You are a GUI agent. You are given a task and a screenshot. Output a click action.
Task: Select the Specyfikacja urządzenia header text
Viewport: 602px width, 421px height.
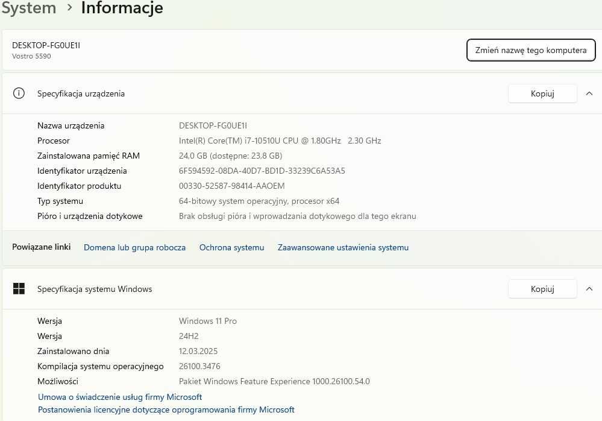[81, 93]
